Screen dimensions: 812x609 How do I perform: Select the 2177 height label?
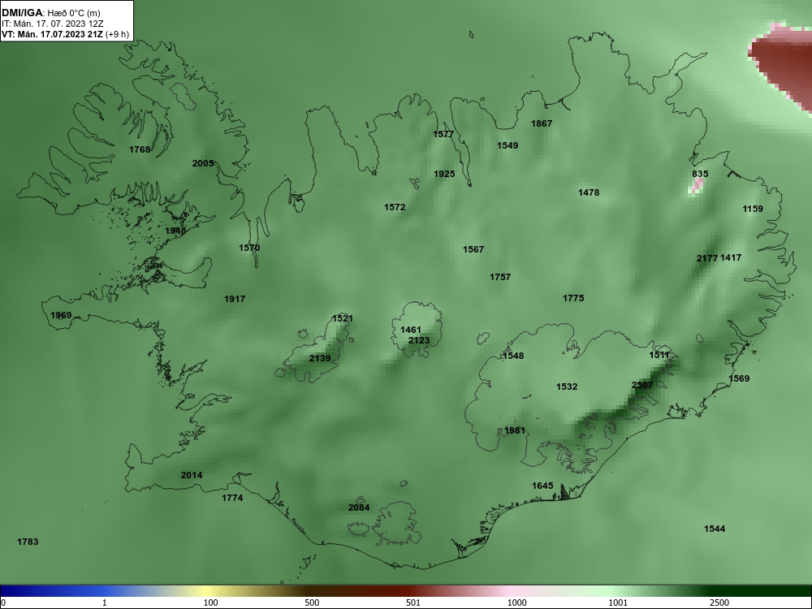[707, 258]
